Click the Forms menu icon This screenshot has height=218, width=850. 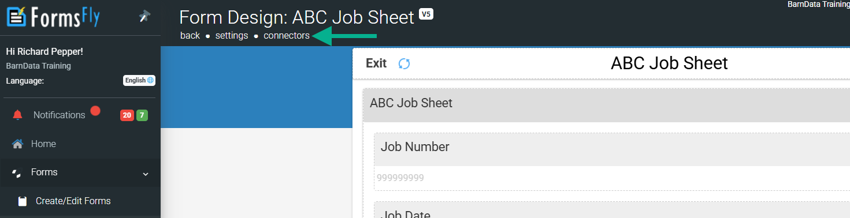(17, 172)
